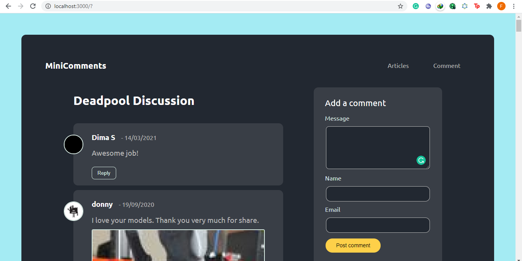The width and height of the screenshot is (522, 261).
Task: Focus the Message text area
Action: click(x=378, y=148)
